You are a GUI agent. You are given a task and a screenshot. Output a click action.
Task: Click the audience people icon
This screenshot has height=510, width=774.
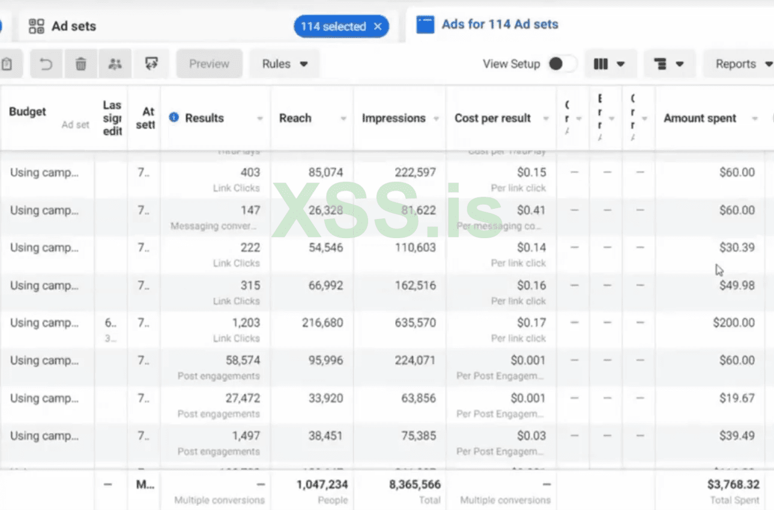[x=115, y=64]
